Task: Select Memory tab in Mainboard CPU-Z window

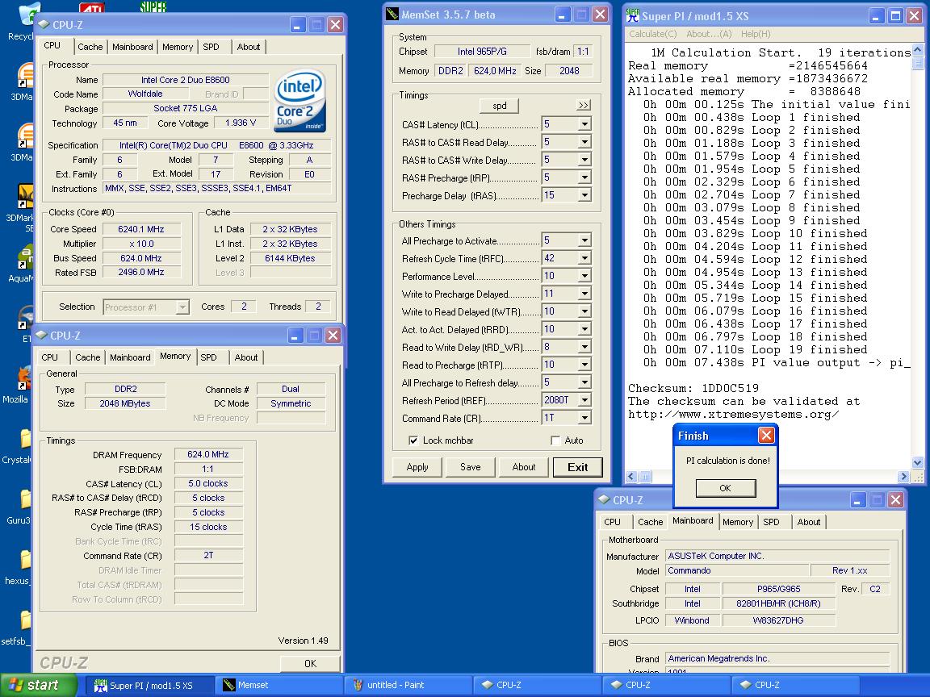Action: (738, 522)
